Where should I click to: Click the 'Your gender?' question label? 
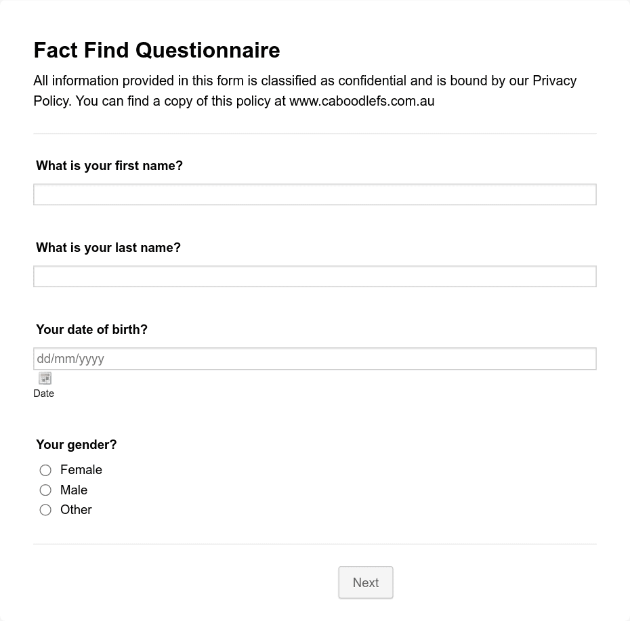click(76, 444)
